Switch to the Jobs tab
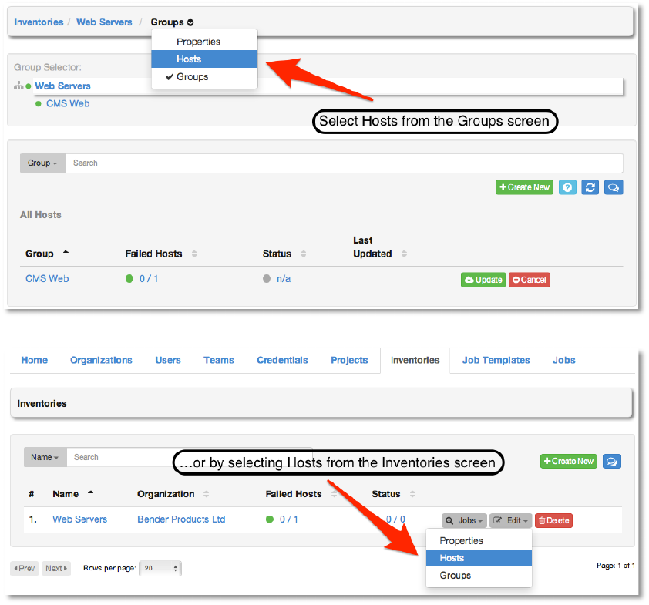This screenshot has width=649, height=605. click(x=563, y=361)
